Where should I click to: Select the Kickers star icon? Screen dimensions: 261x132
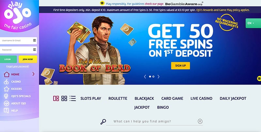7,89
